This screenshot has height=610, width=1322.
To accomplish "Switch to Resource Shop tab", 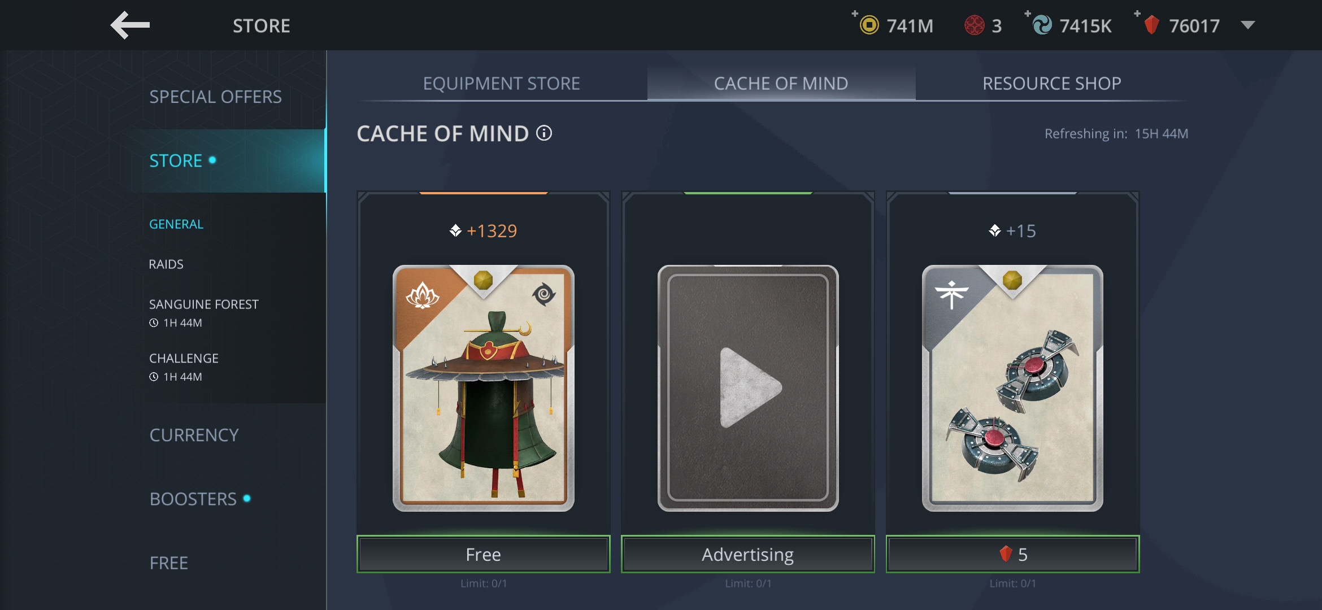I will tap(1052, 84).
